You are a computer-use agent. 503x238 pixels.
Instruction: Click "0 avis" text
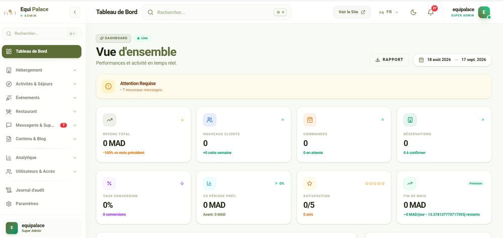(308, 214)
